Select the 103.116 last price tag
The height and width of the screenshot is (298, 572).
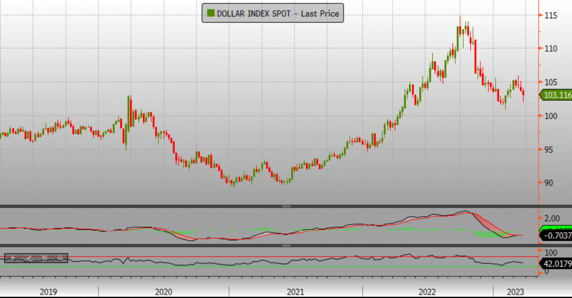(x=556, y=95)
